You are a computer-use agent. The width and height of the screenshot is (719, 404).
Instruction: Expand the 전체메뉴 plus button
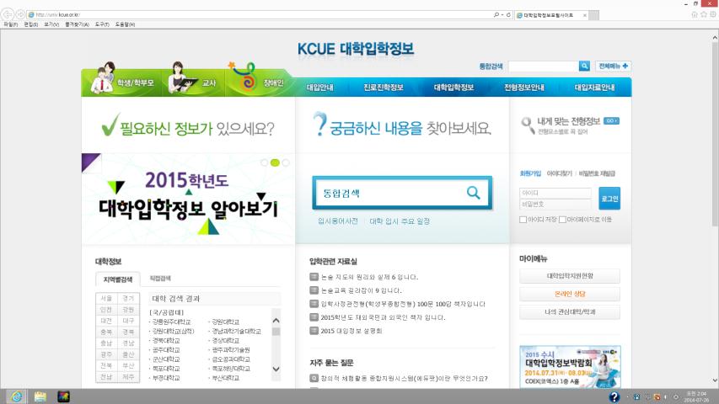(x=613, y=66)
